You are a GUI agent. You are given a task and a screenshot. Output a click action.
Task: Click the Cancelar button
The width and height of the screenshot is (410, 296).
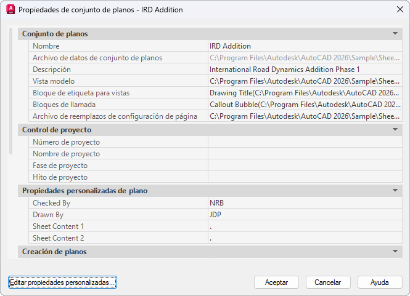tap(328, 282)
